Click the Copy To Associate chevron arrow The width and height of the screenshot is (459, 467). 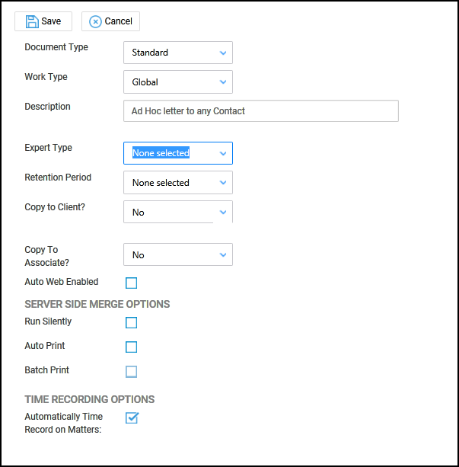[x=223, y=255]
